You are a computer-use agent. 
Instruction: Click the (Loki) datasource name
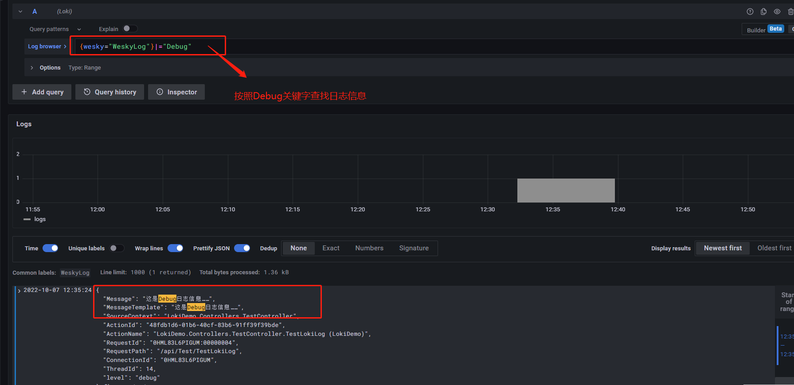(64, 12)
